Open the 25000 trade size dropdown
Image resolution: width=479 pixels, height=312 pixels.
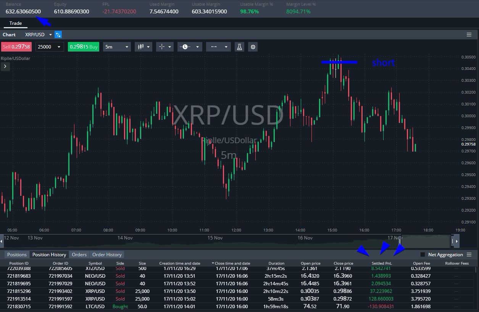tap(50, 47)
